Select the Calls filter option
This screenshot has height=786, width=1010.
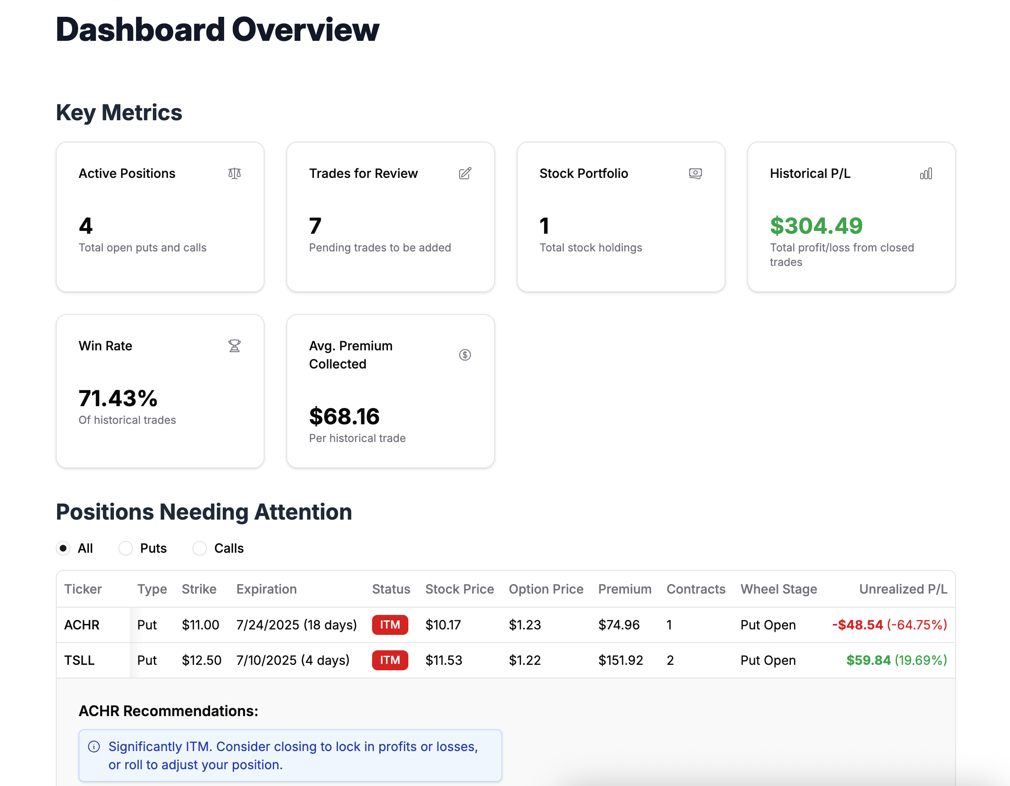pos(199,548)
